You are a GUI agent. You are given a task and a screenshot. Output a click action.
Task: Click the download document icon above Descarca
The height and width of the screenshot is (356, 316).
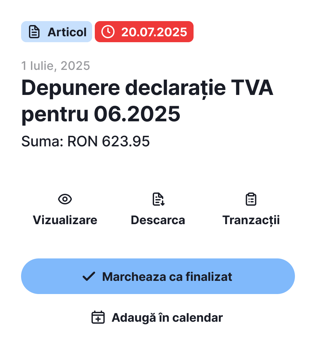point(158,199)
